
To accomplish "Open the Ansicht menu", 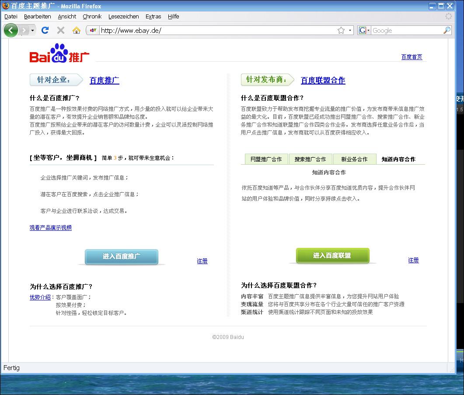I will pos(67,17).
